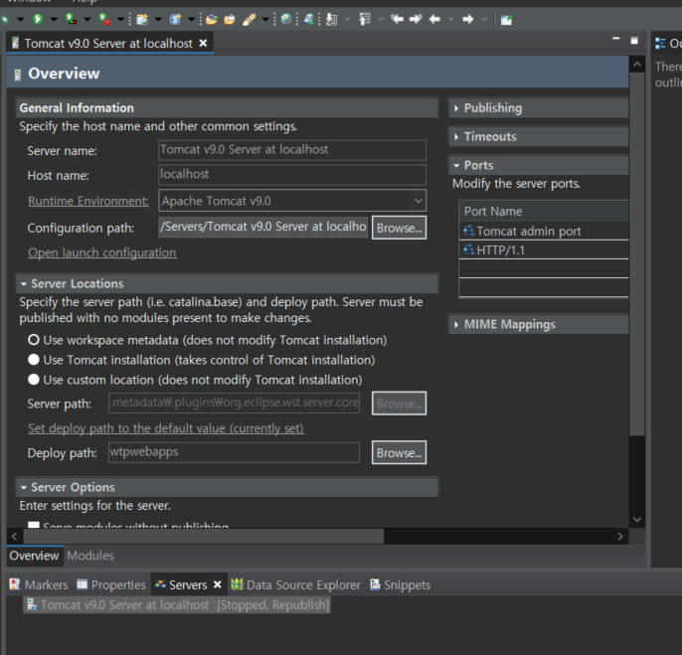The image size is (682, 655).
Task: Select the Tomcat admin port row
Action: click(x=544, y=231)
